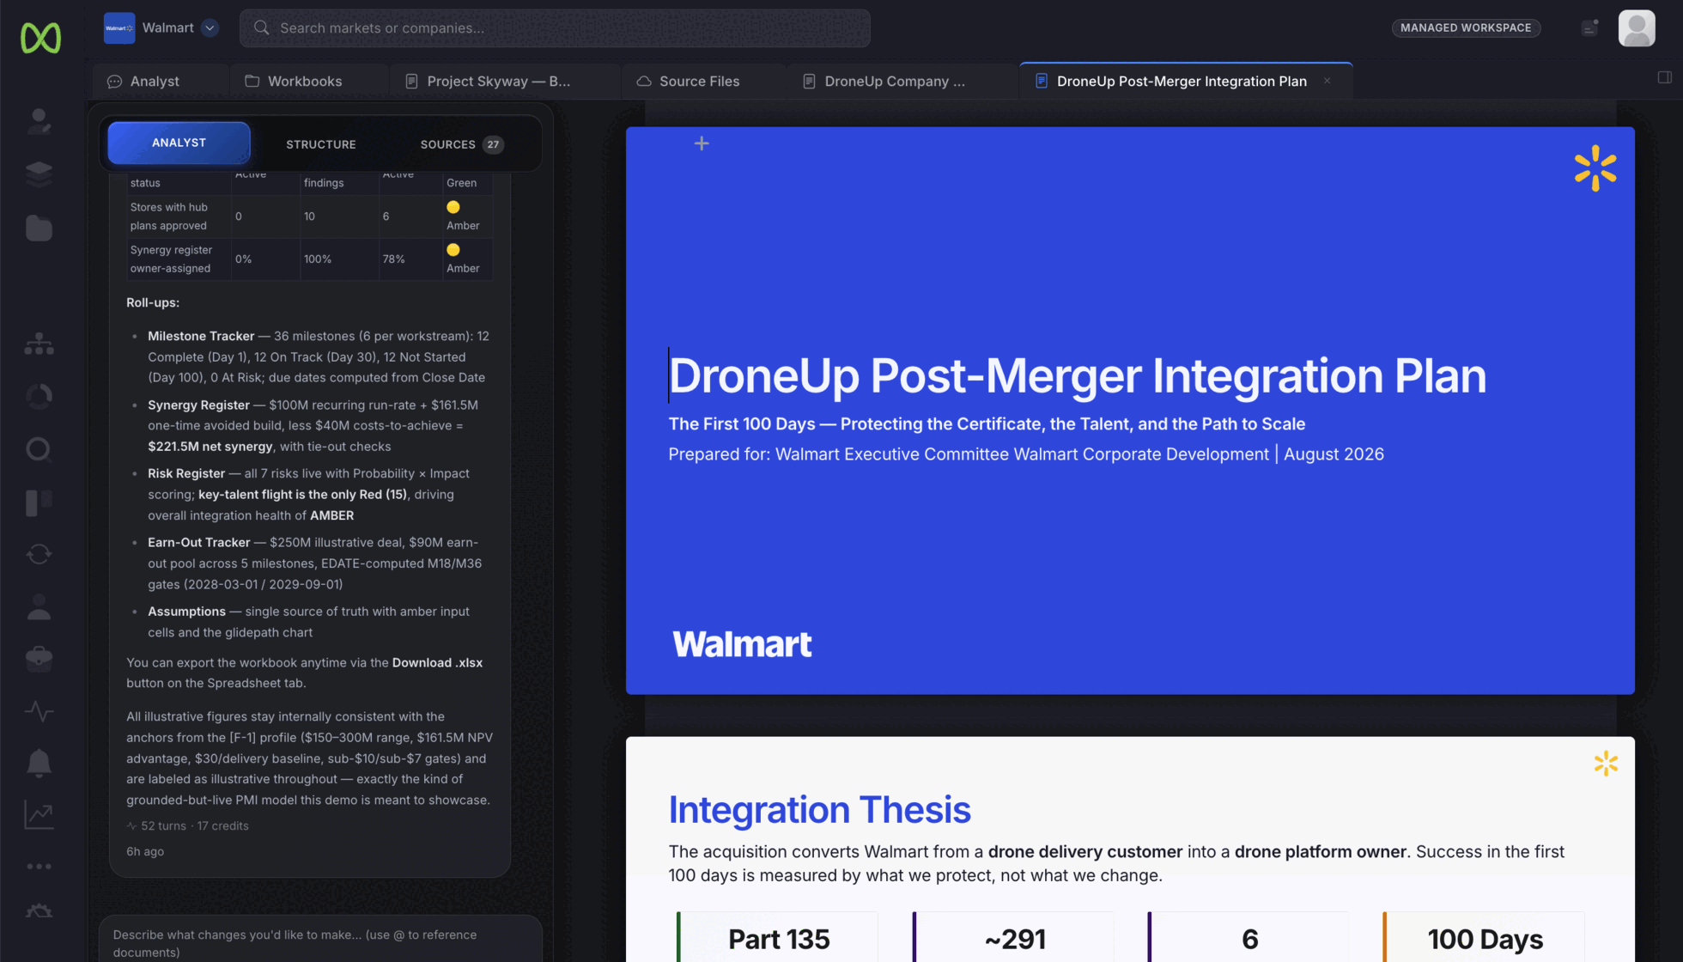Click the plus add-block icon on cover slide

(702, 143)
